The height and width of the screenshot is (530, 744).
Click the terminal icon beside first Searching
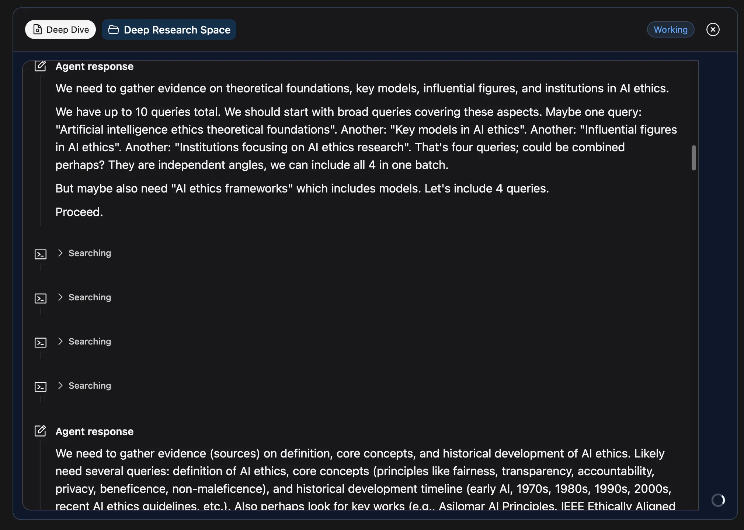41,254
